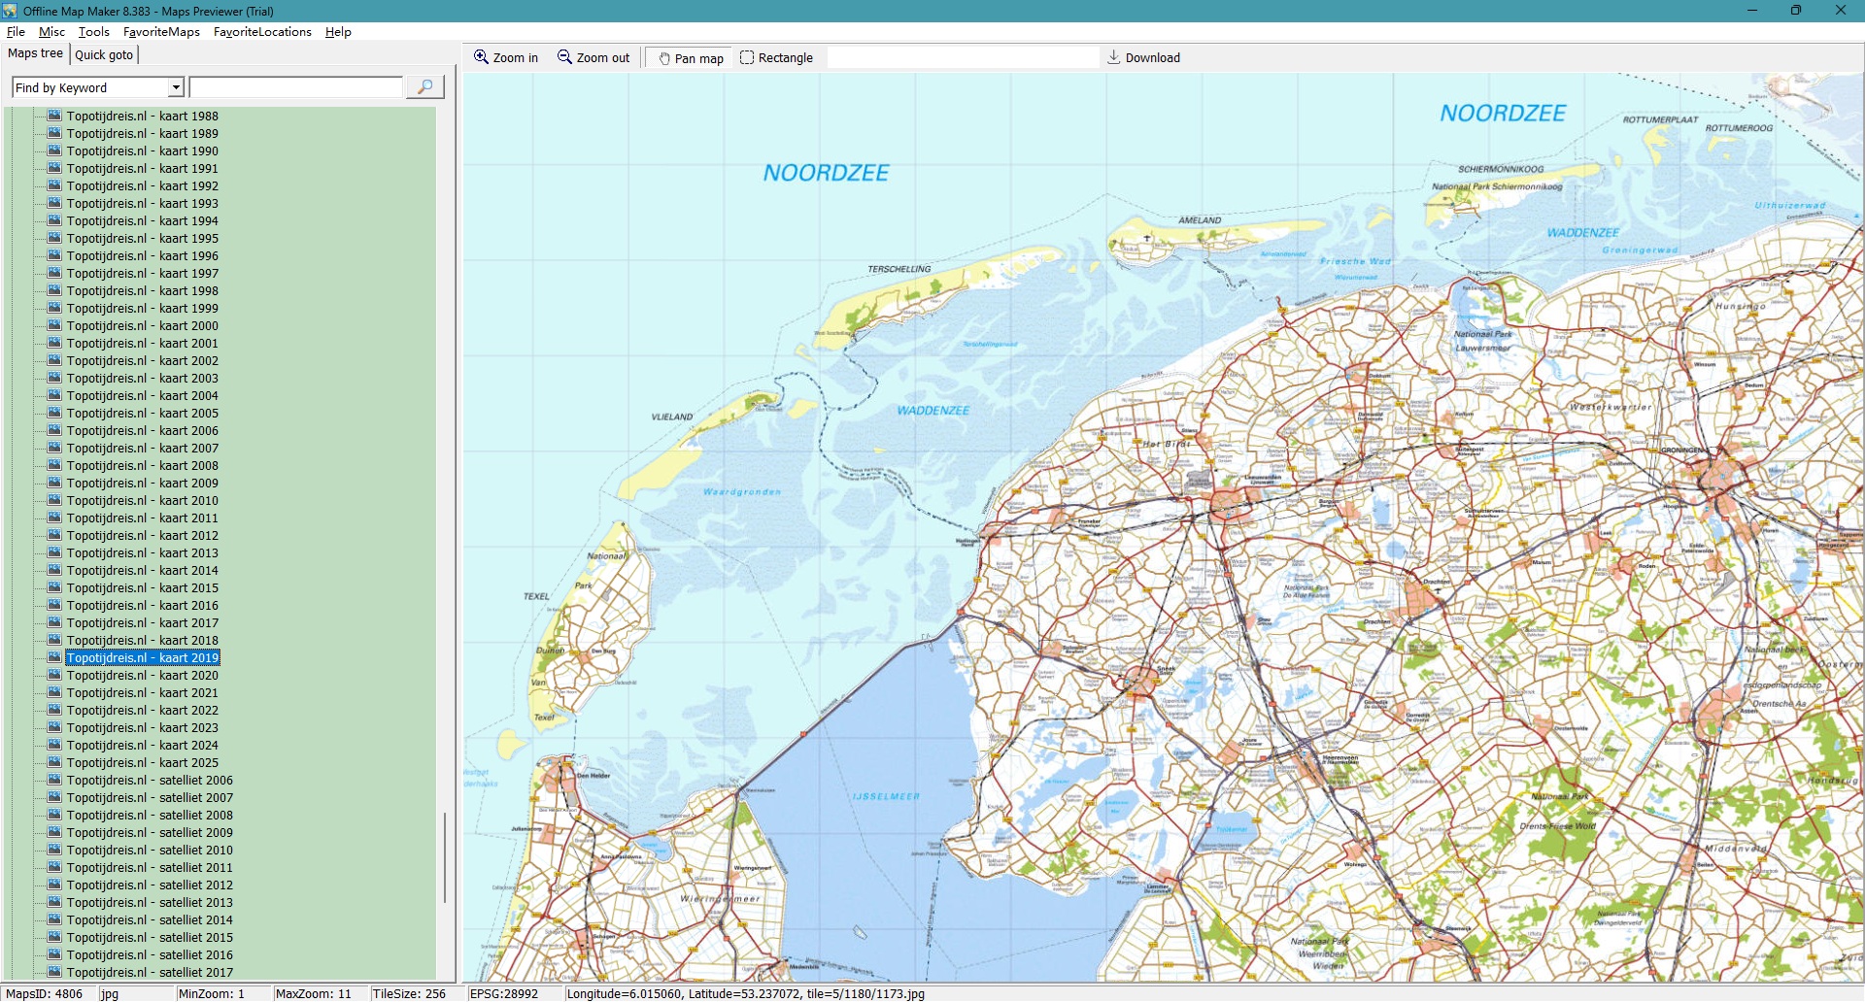1865x1002 pixels.
Task: Switch to the Maps tree tab
Action: tap(35, 54)
